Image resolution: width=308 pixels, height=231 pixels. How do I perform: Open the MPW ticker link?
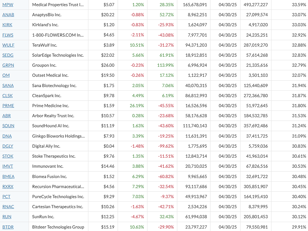8,5
